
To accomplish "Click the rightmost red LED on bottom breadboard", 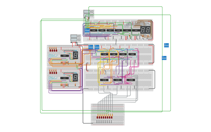I will [112, 117].
